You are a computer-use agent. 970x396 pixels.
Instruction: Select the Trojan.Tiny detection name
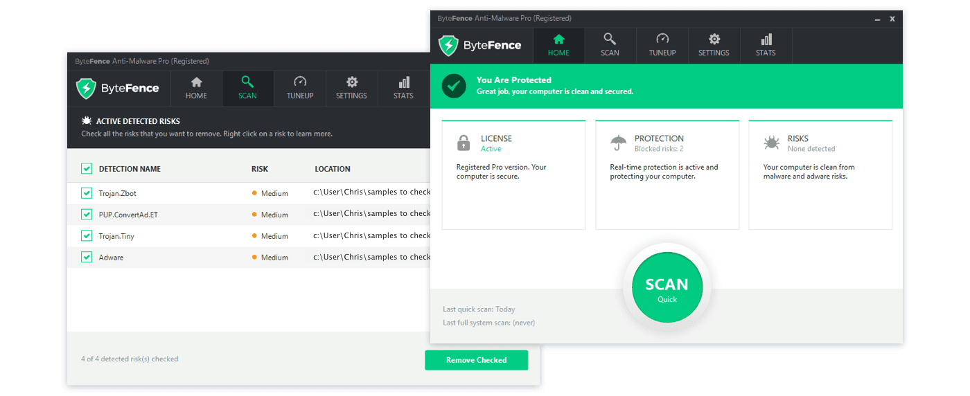pyautogui.click(x=116, y=236)
